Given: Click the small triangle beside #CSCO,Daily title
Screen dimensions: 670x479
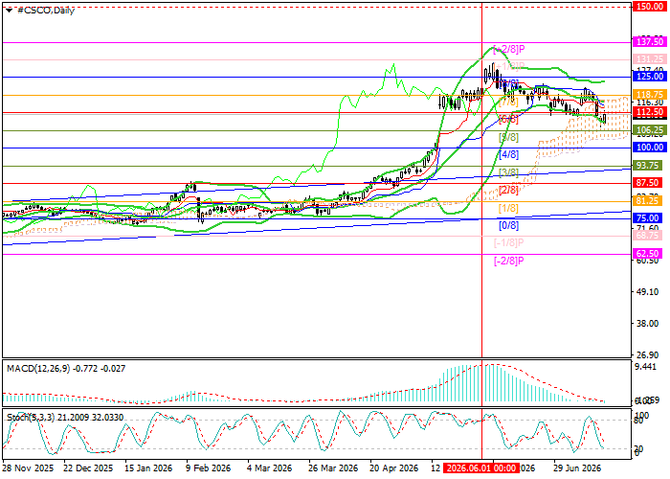Looking at the screenshot, I should [9, 11].
